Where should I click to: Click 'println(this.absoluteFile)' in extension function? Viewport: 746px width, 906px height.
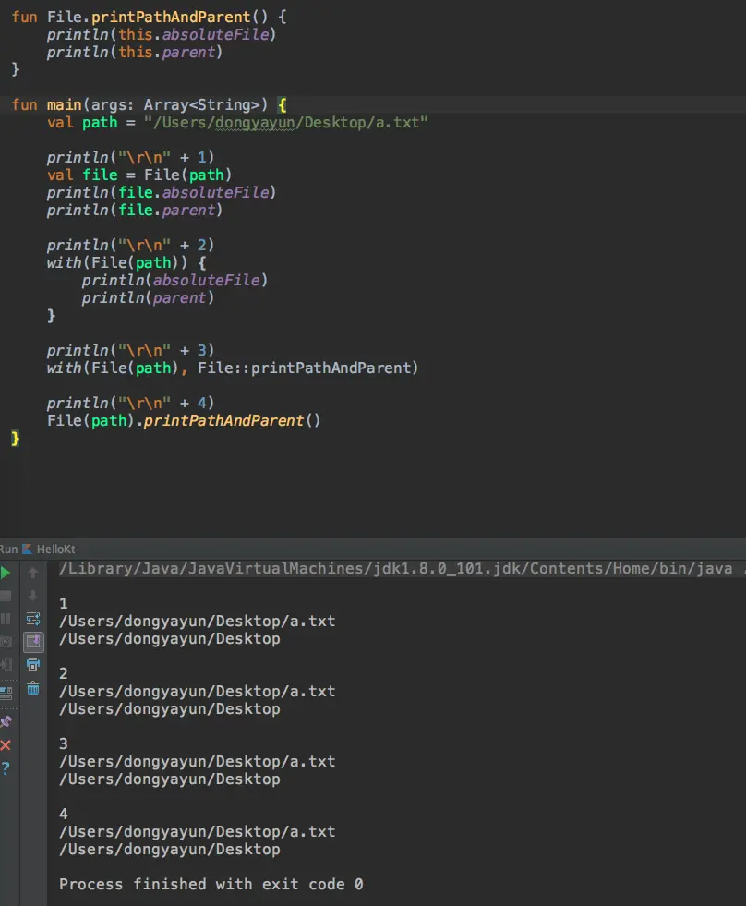tap(162, 35)
